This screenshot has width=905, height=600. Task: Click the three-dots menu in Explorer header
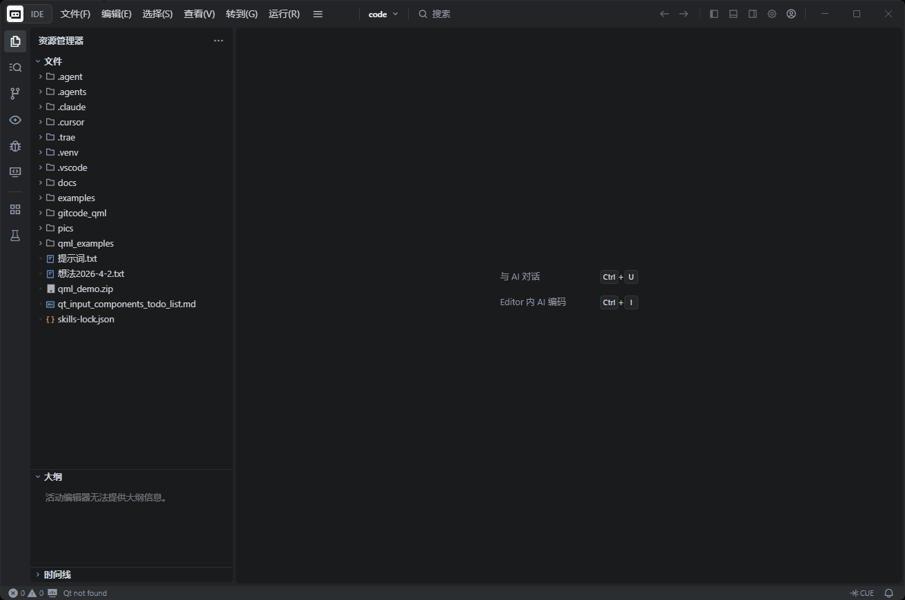[218, 41]
